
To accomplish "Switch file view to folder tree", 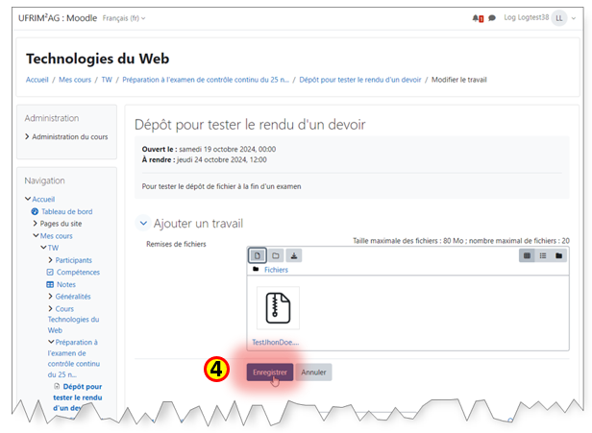I will [x=558, y=255].
